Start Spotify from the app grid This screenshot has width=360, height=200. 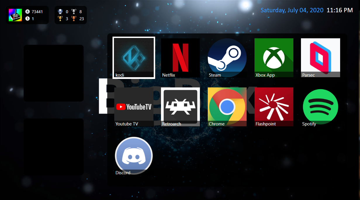[321, 107]
